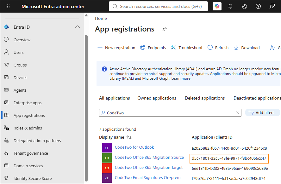Switch to the All applications tab
Viewport: 281px width, 184px height.
pos(114,98)
